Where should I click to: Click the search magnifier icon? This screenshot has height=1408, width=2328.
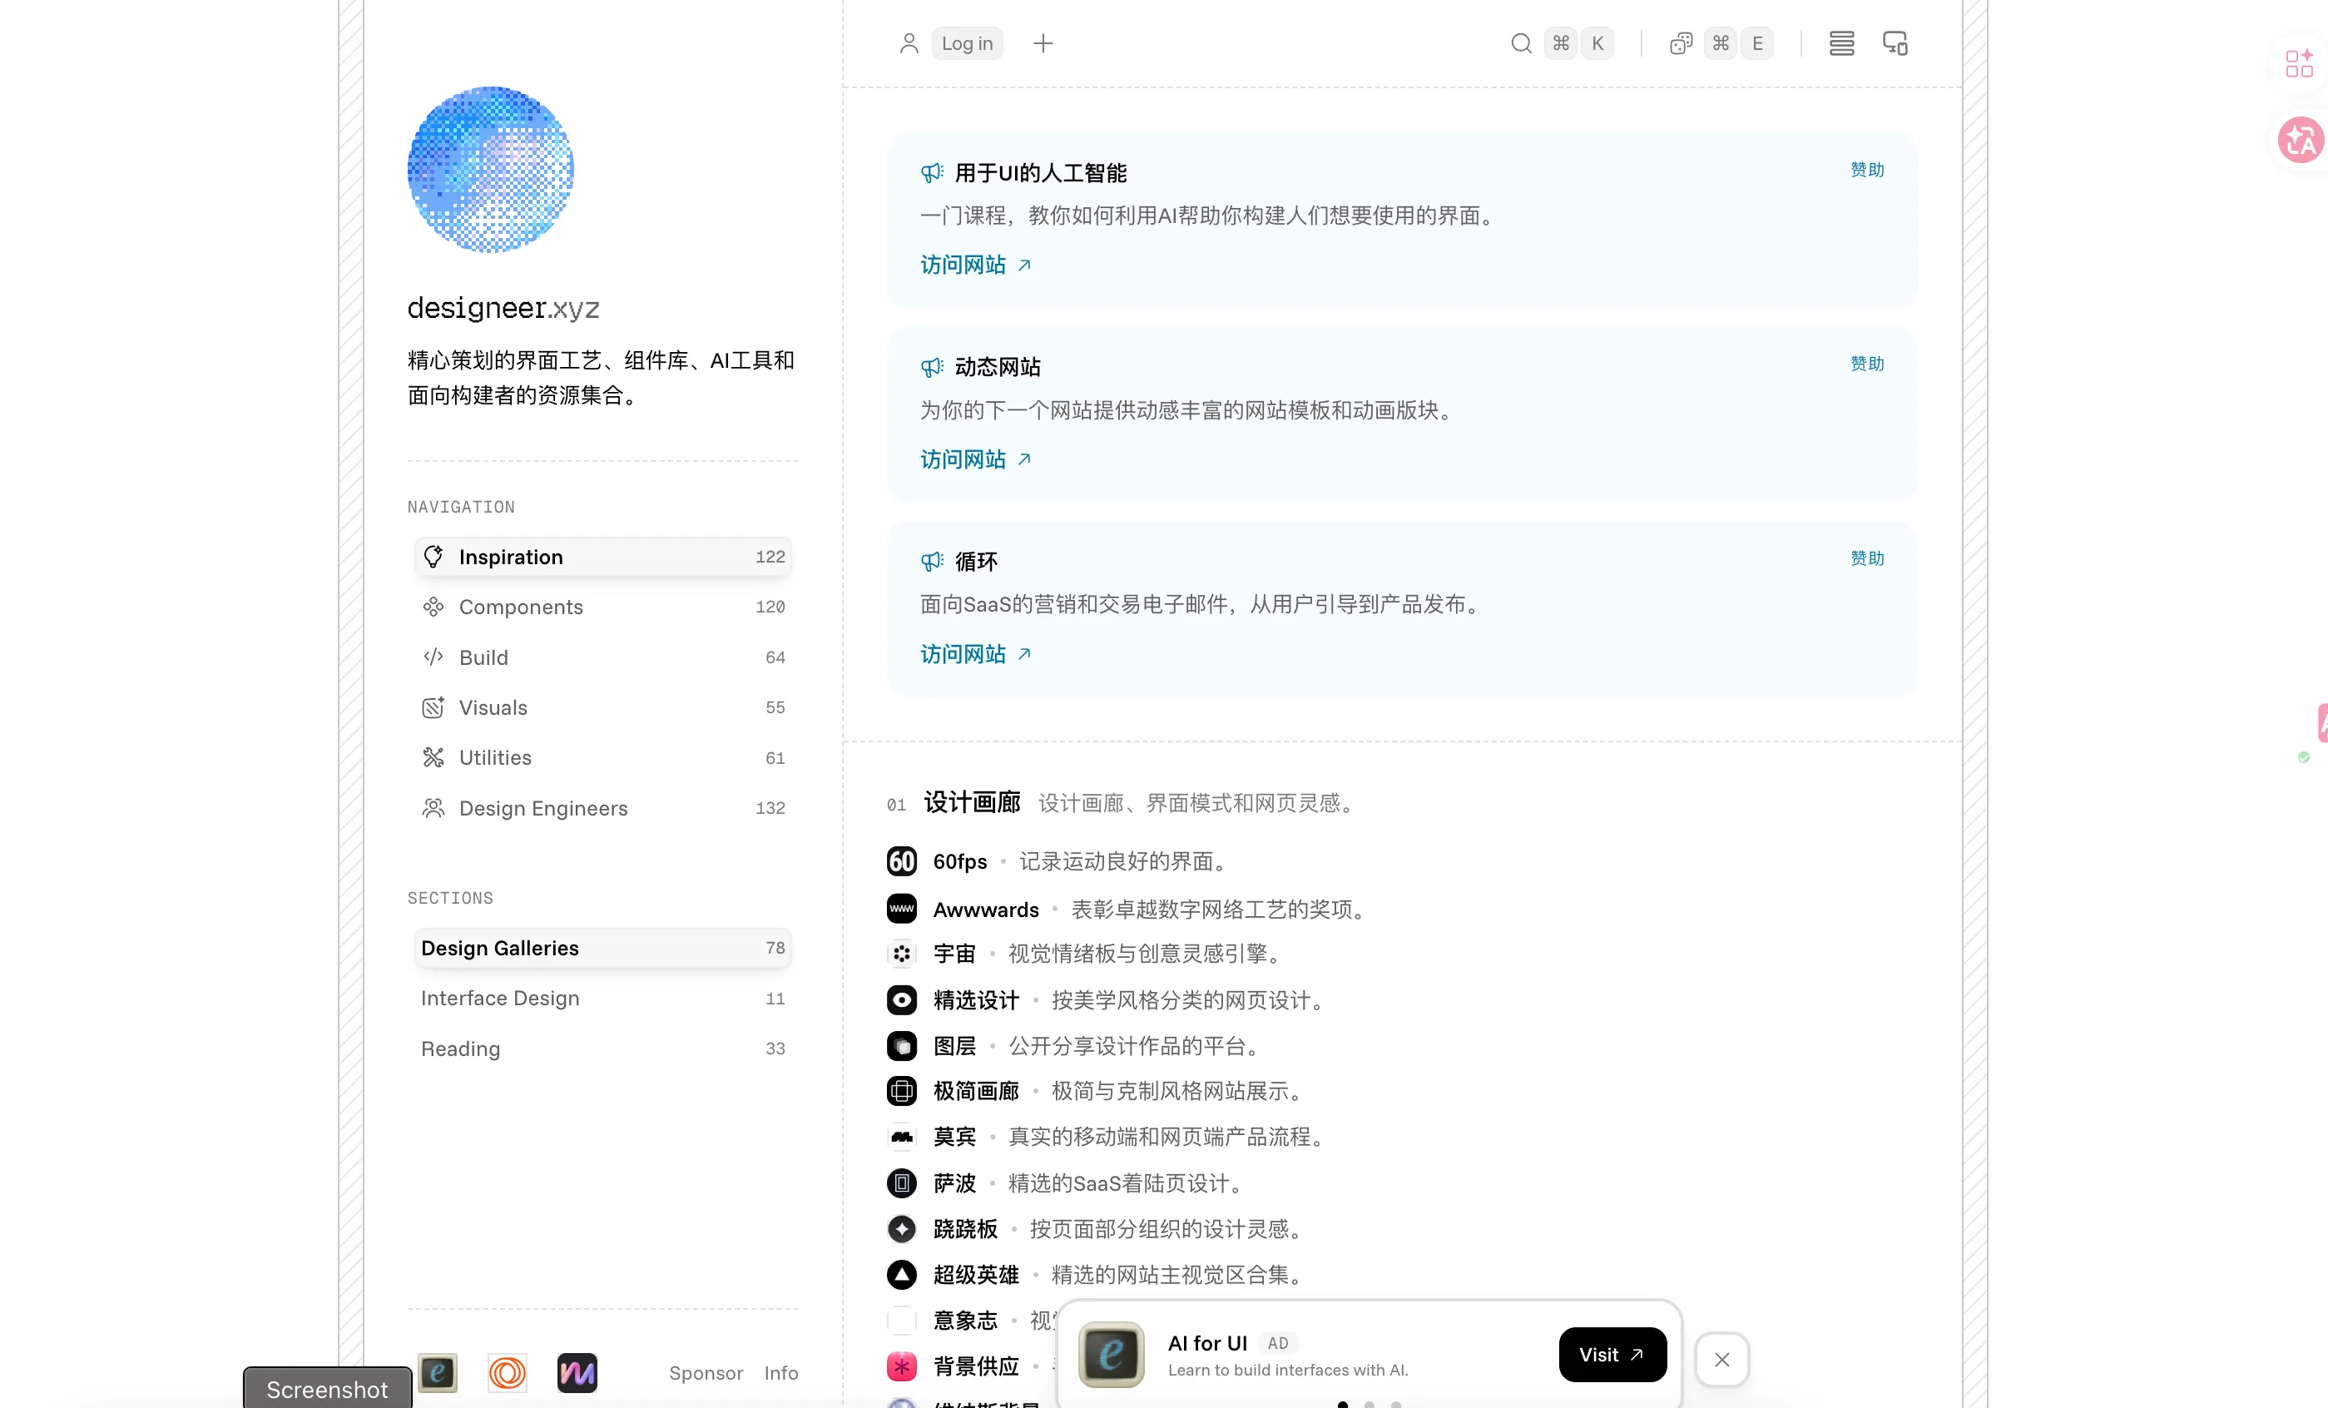(1520, 43)
